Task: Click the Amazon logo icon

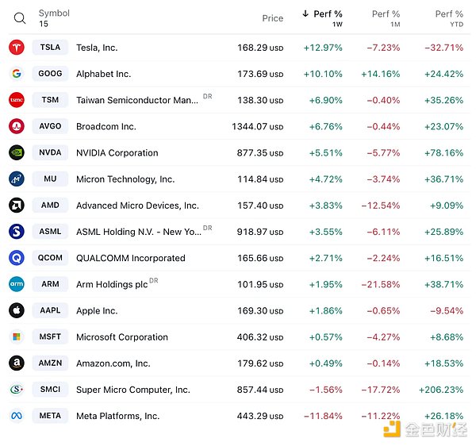Action: (x=16, y=363)
